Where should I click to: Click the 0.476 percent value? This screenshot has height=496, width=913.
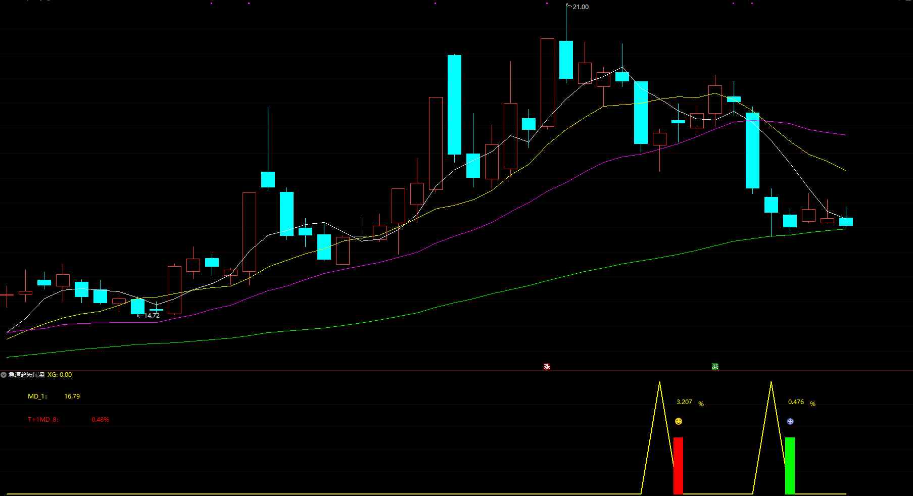(x=796, y=402)
